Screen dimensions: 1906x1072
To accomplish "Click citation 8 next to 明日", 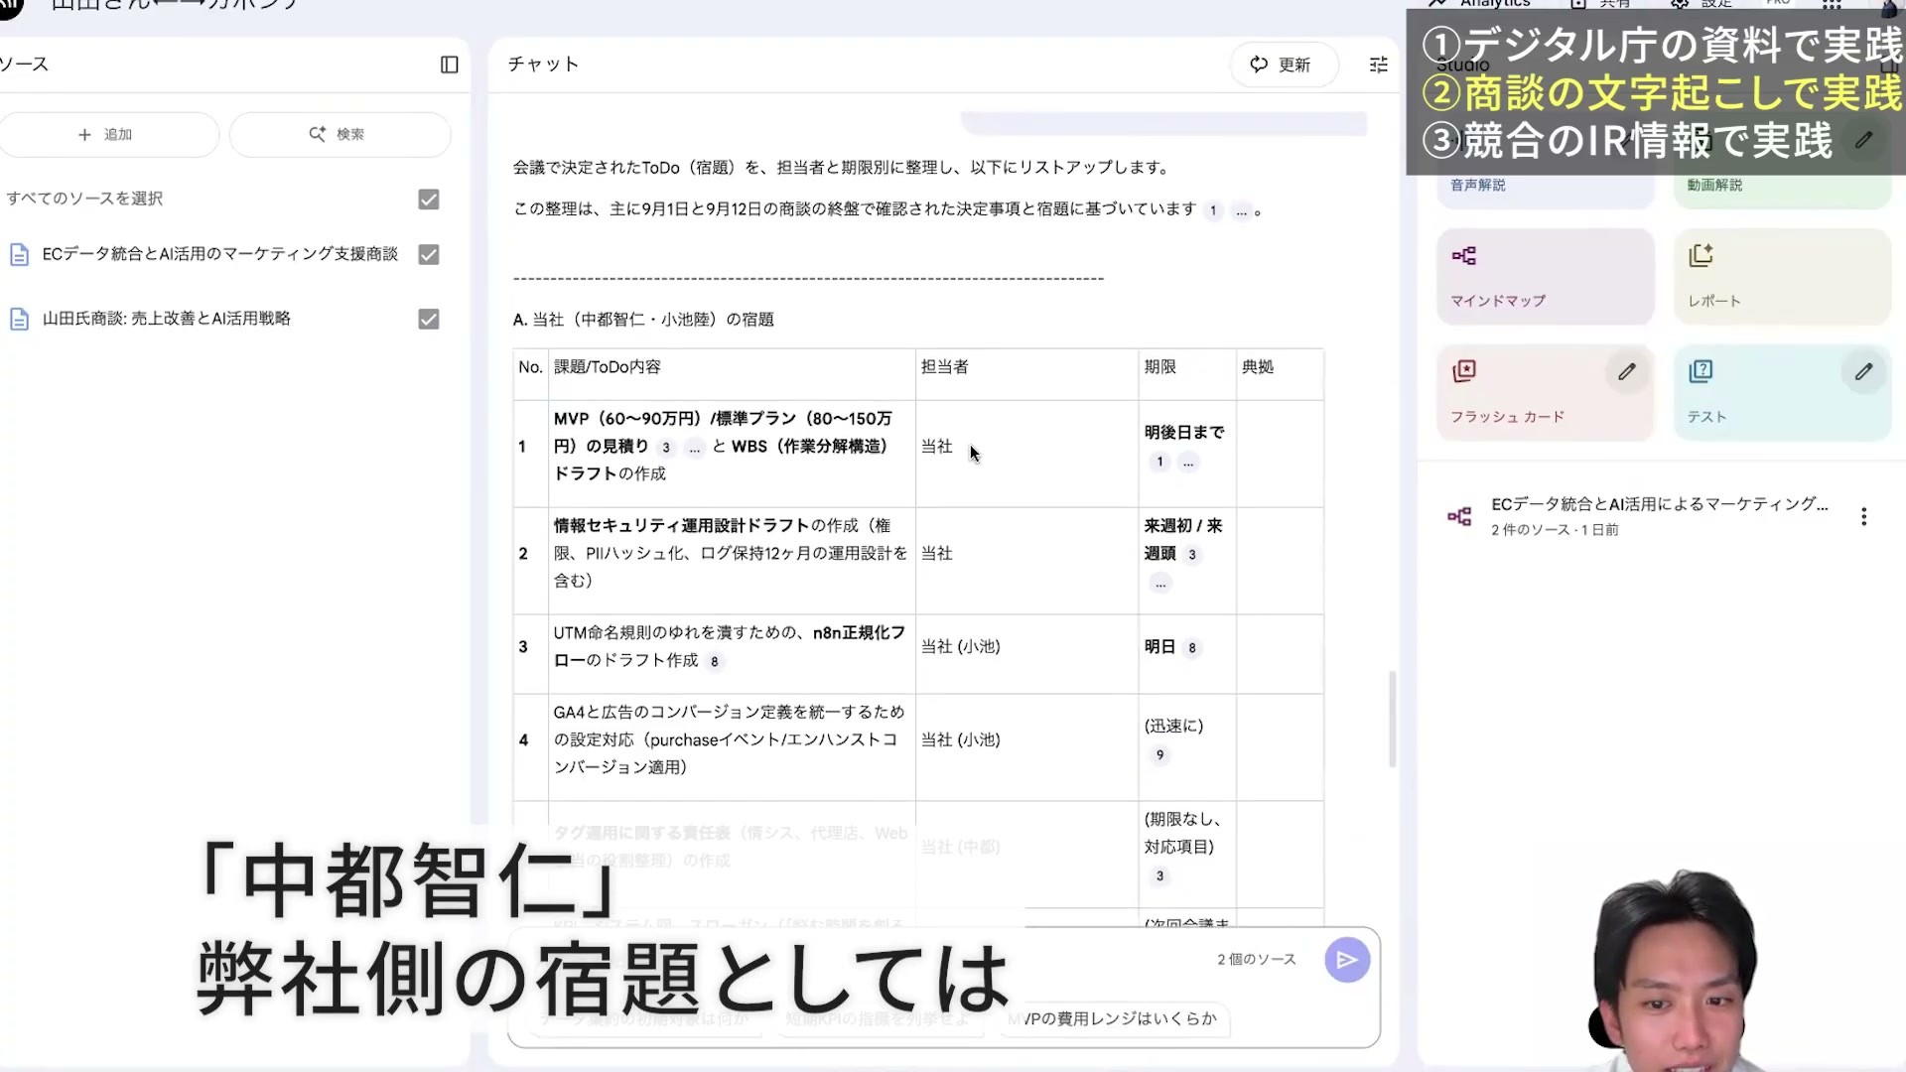I will click(1192, 648).
